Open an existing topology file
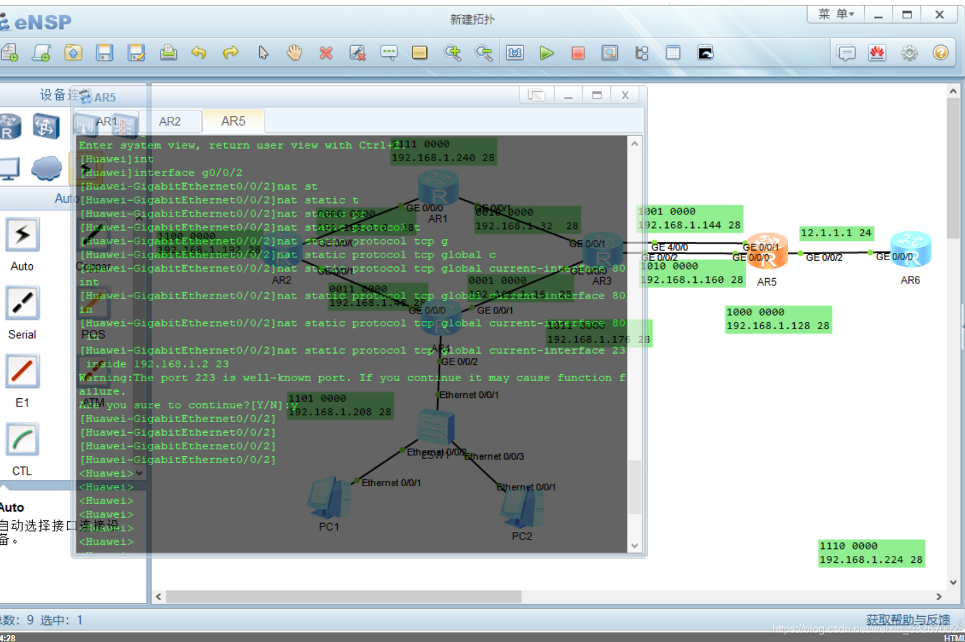This screenshot has width=965, height=642. coord(73,53)
